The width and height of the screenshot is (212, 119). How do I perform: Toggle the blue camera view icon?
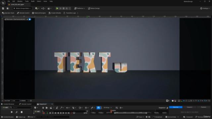click(x=30, y=19)
